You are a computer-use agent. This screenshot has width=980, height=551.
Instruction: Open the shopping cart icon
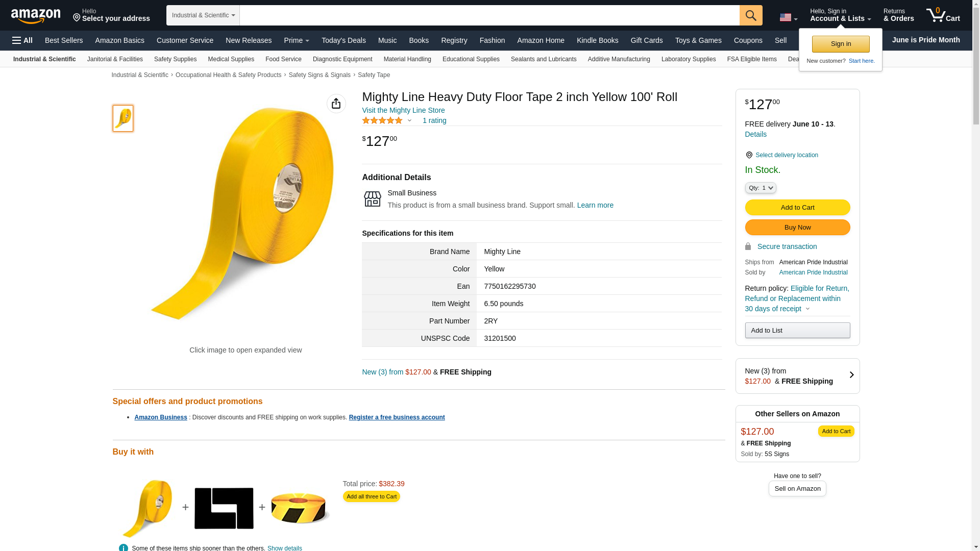point(943,15)
